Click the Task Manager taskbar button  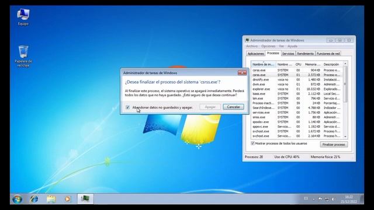coord(85,198)
